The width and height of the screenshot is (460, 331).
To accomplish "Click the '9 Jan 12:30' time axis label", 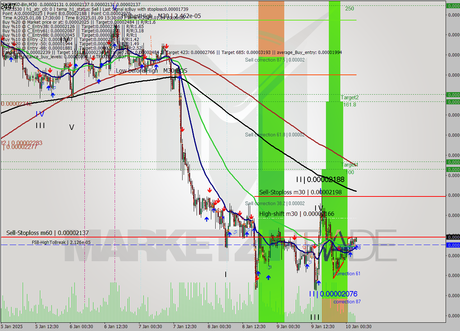I will point(323,327).
